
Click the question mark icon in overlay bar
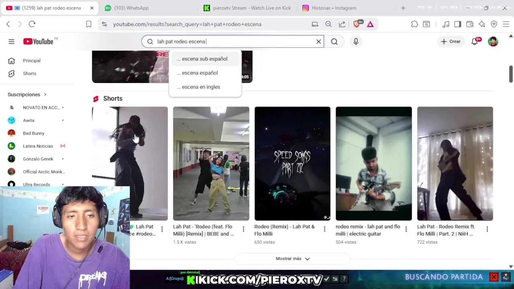(344, 279)
